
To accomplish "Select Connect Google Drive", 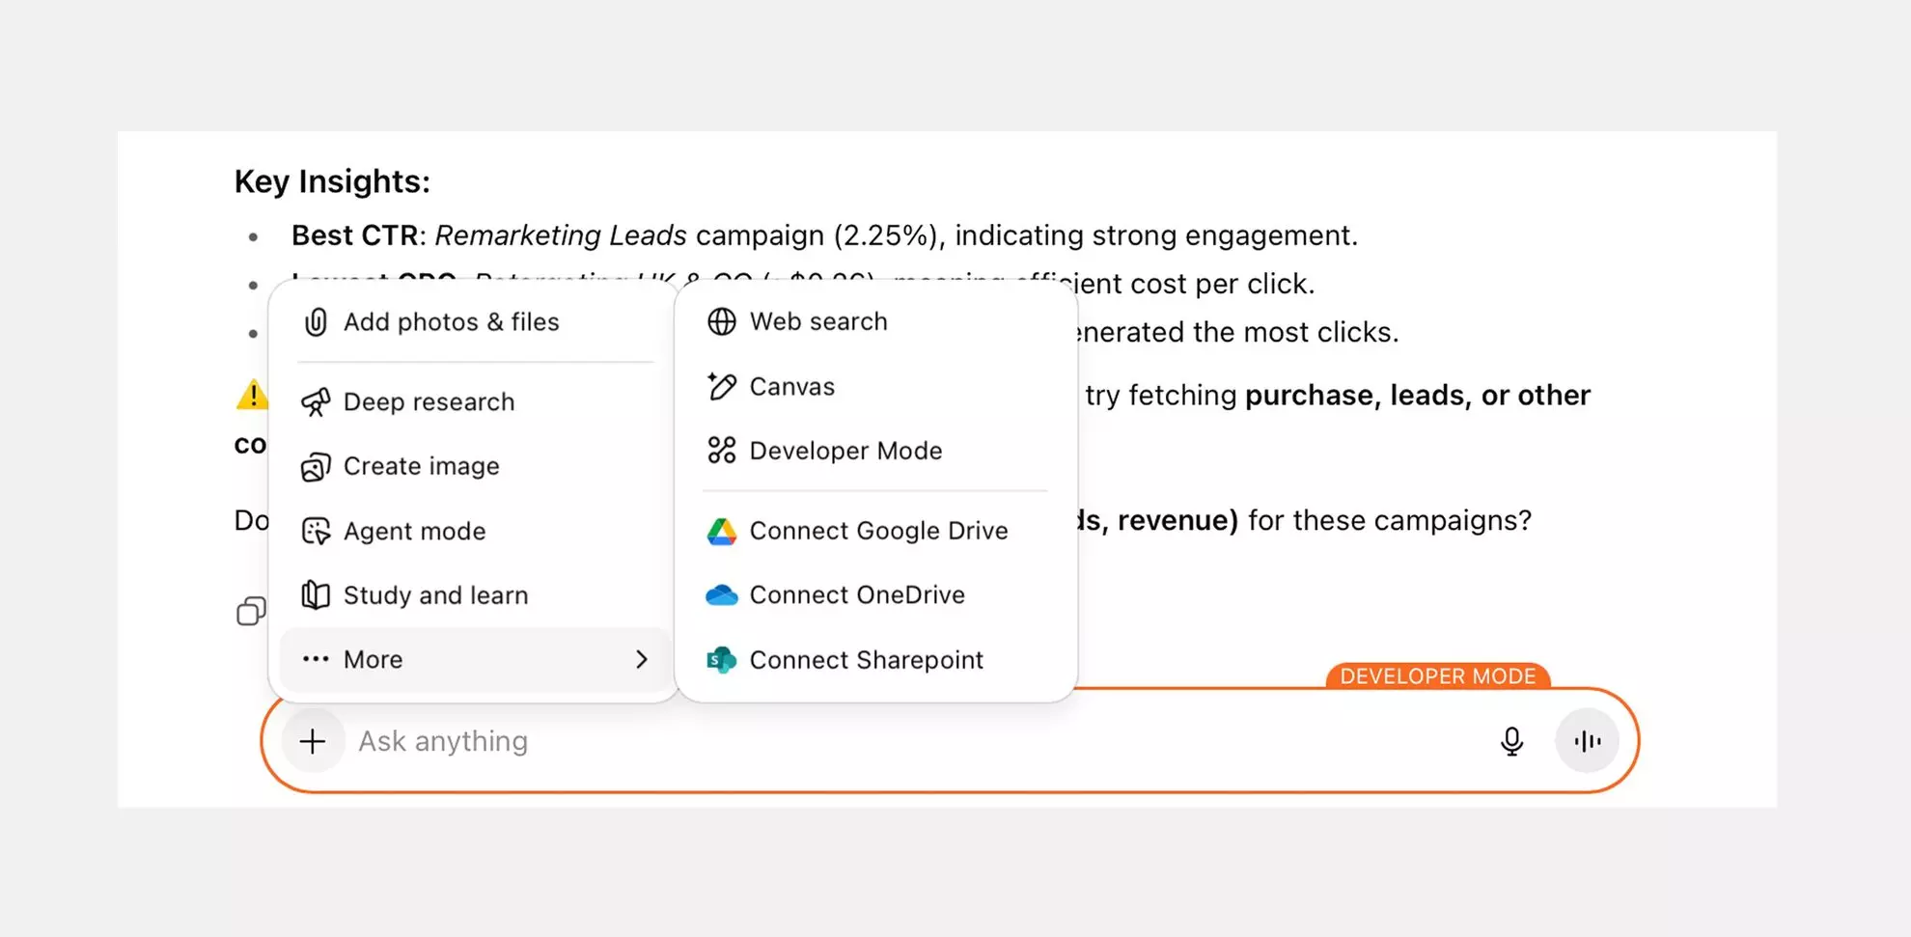I will [x=877, y=531].
